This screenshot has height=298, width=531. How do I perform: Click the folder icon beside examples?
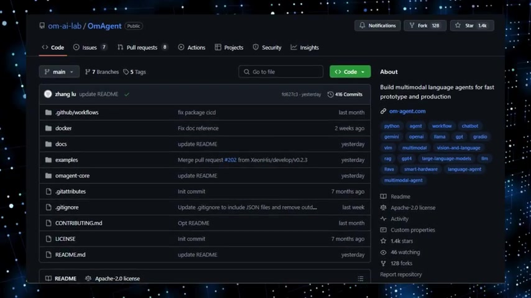pos(48,160)
